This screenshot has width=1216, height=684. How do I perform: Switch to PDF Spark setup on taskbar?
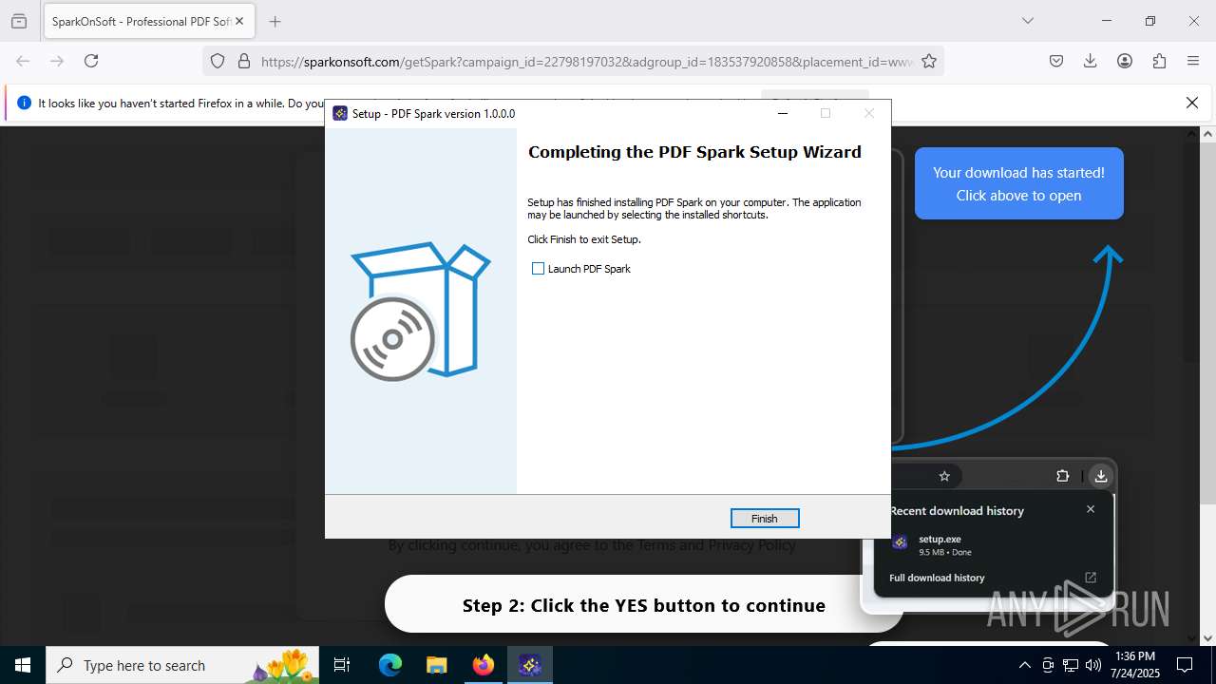pyautogui.click(x=530, y=665)
